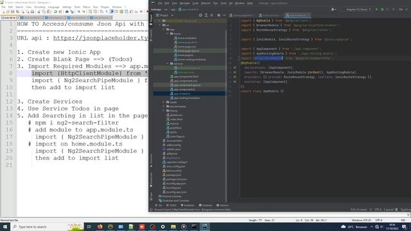411x231 pixels.
Task: Select home.page.spec.ts in project tree
Action: tap(187, 51)
